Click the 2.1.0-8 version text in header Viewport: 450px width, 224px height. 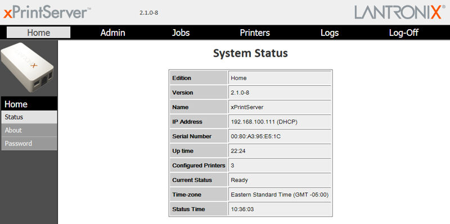148,13
